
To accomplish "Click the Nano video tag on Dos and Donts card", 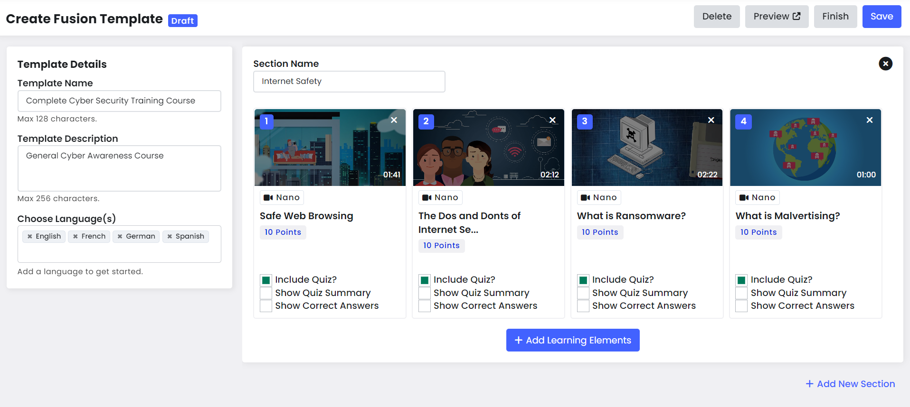I will click(440, 197).
